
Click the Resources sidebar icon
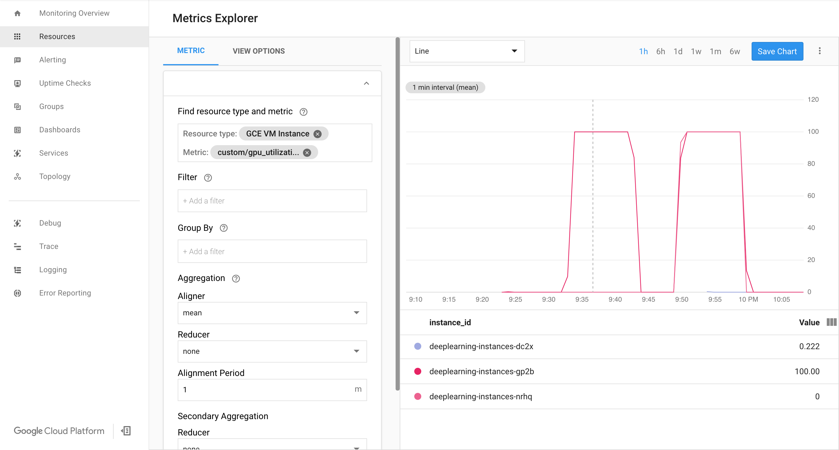tap(17, 36)
